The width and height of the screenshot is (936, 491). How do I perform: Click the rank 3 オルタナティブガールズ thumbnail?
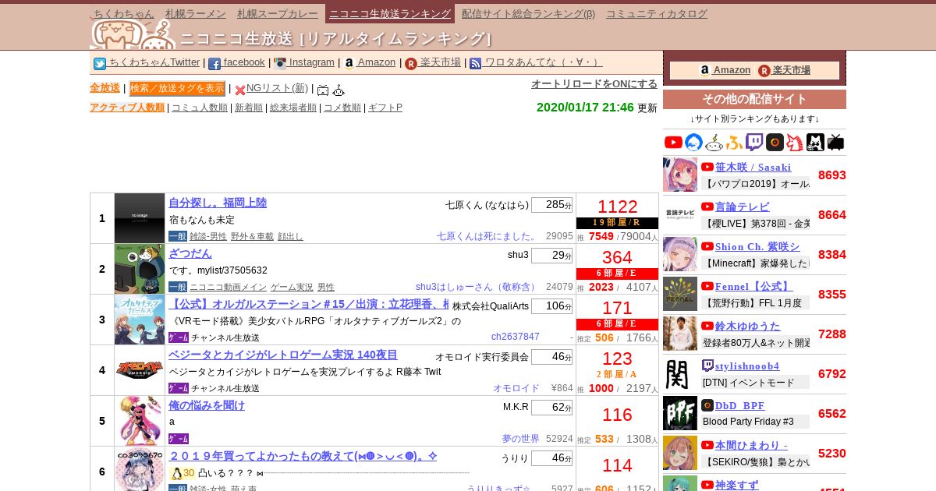tap(140, 320)
